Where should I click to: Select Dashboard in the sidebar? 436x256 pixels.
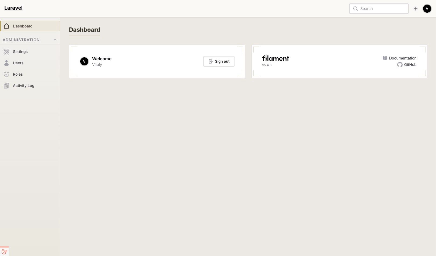[x=30, y=26]
